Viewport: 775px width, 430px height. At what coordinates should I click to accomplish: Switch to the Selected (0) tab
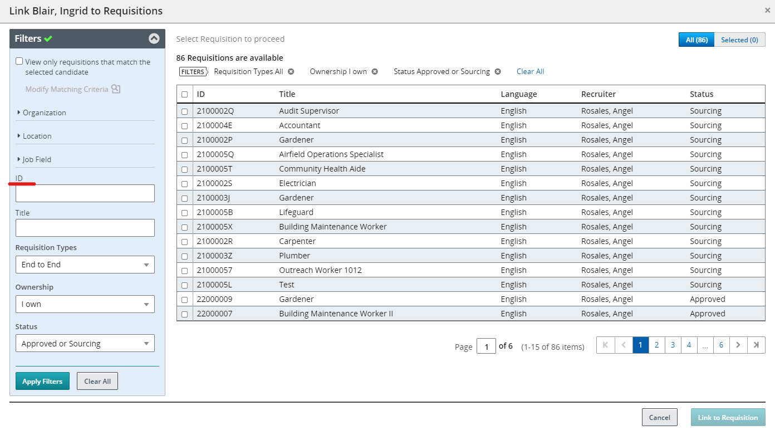[x=740, y=40]
